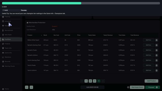The width and height of the screenshot is (162, 91).
Task: Delete Yami's Poster using trash icon
Action: point(156,65)
